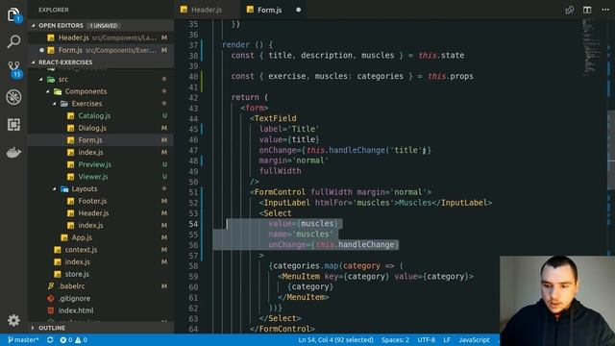Open App.js in the file tree
The width and height of the screenshot is (615, 346).
pyautogui.click(x=82, y=237)
